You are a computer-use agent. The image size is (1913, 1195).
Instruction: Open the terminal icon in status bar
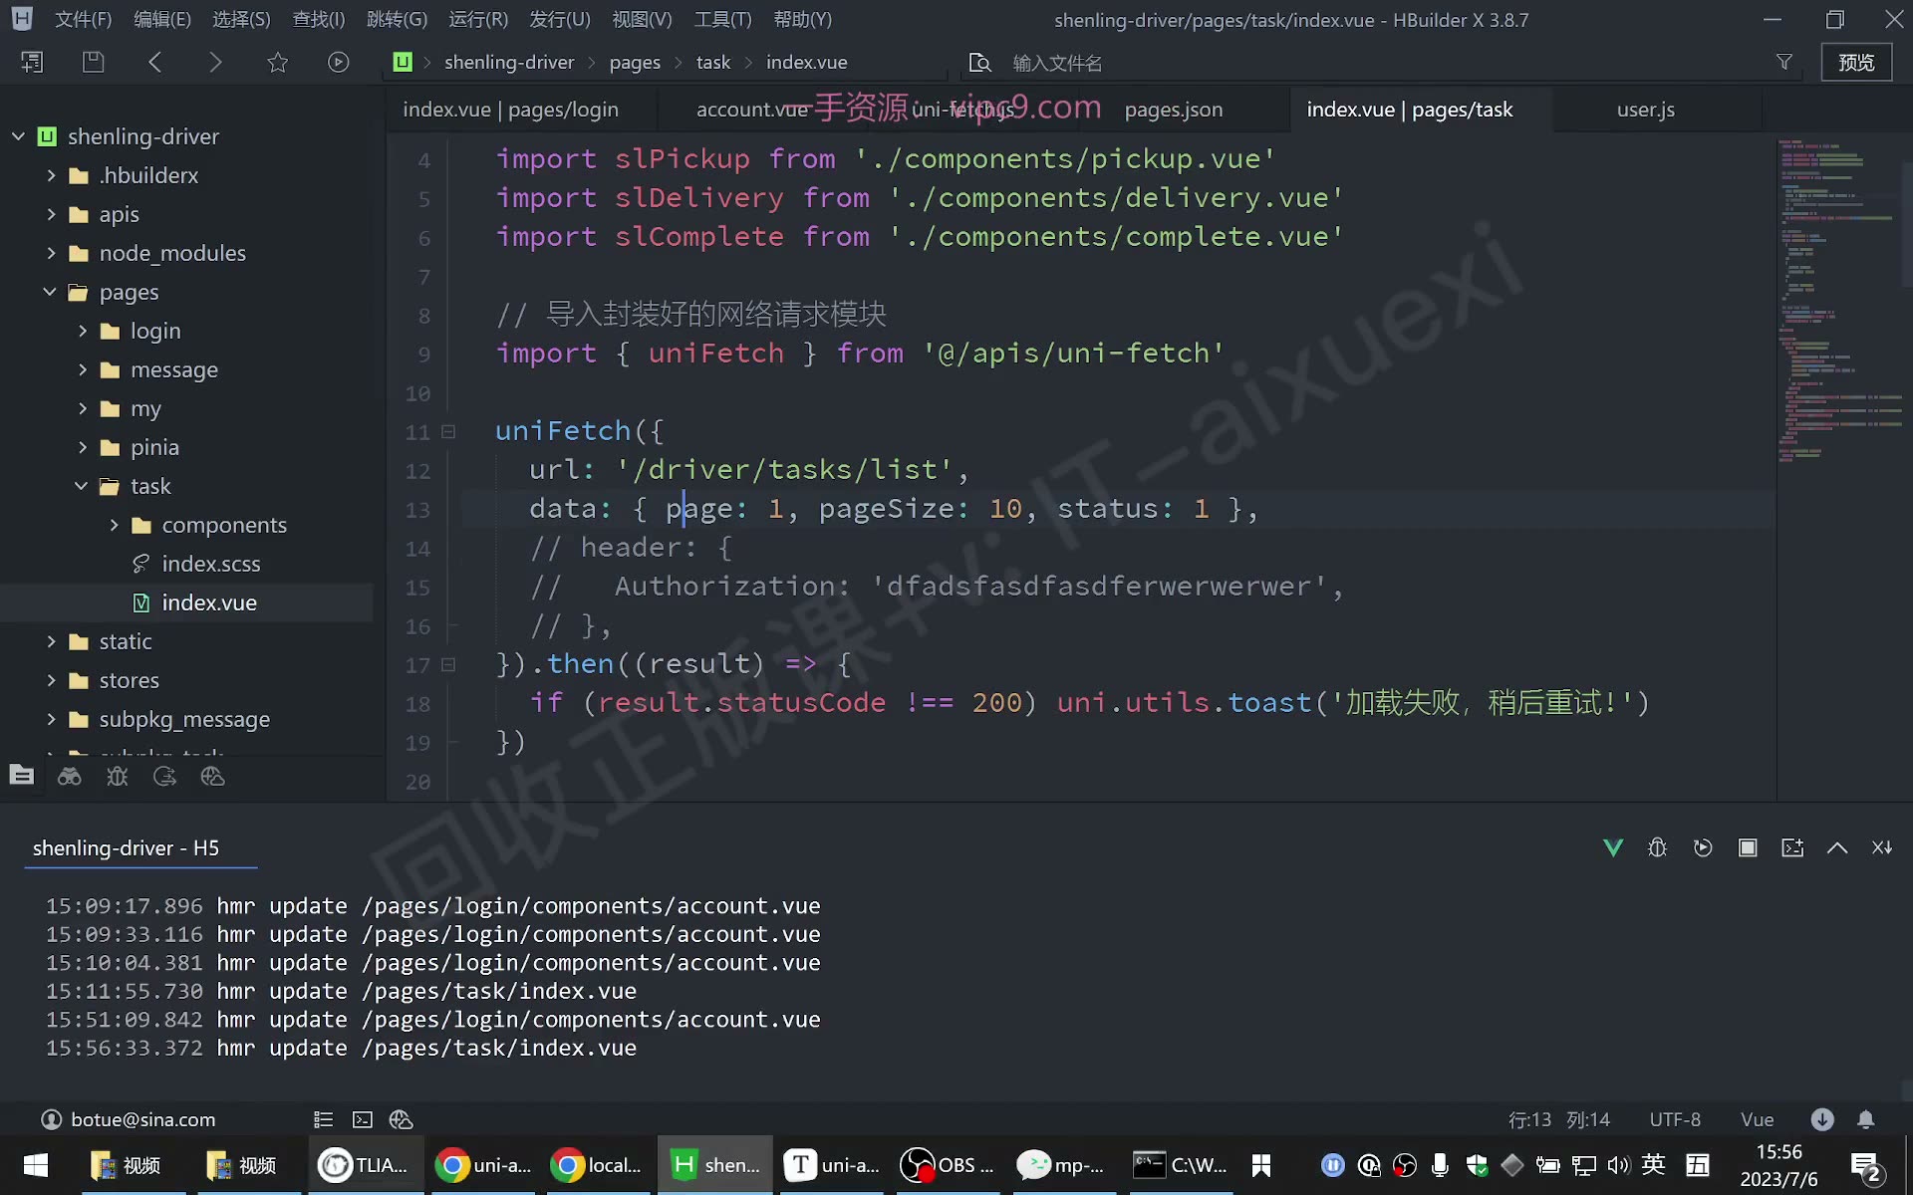point(363,1119)
